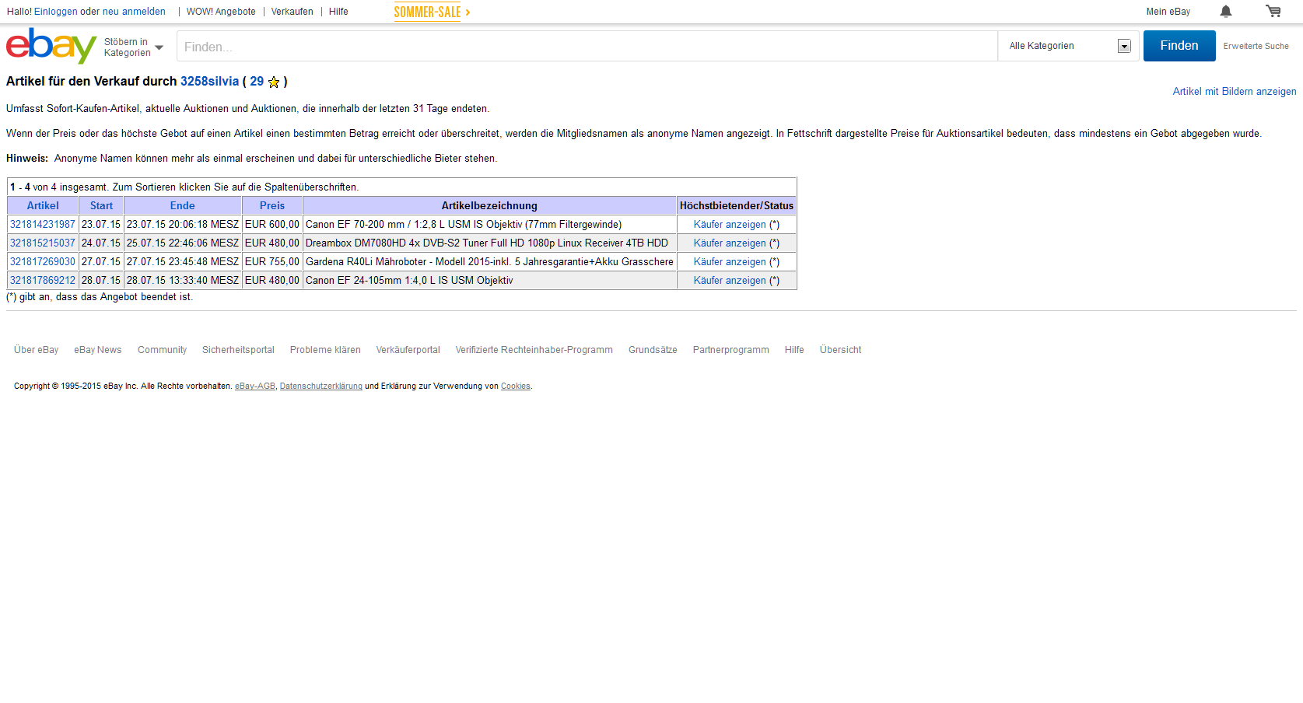Sort by Artikel column header
1303x703 pixels.
tap(43, 206)
